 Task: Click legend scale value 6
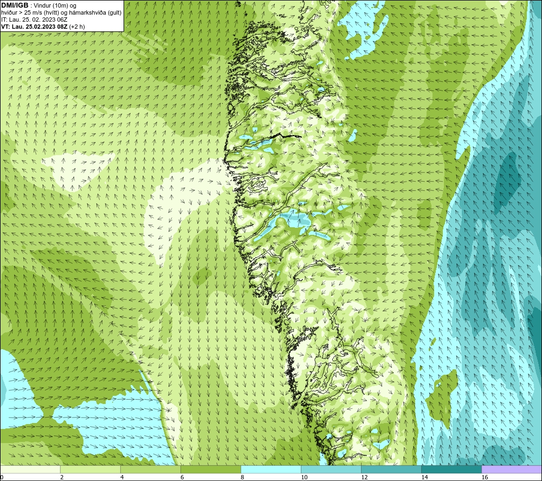click(182, 478)
